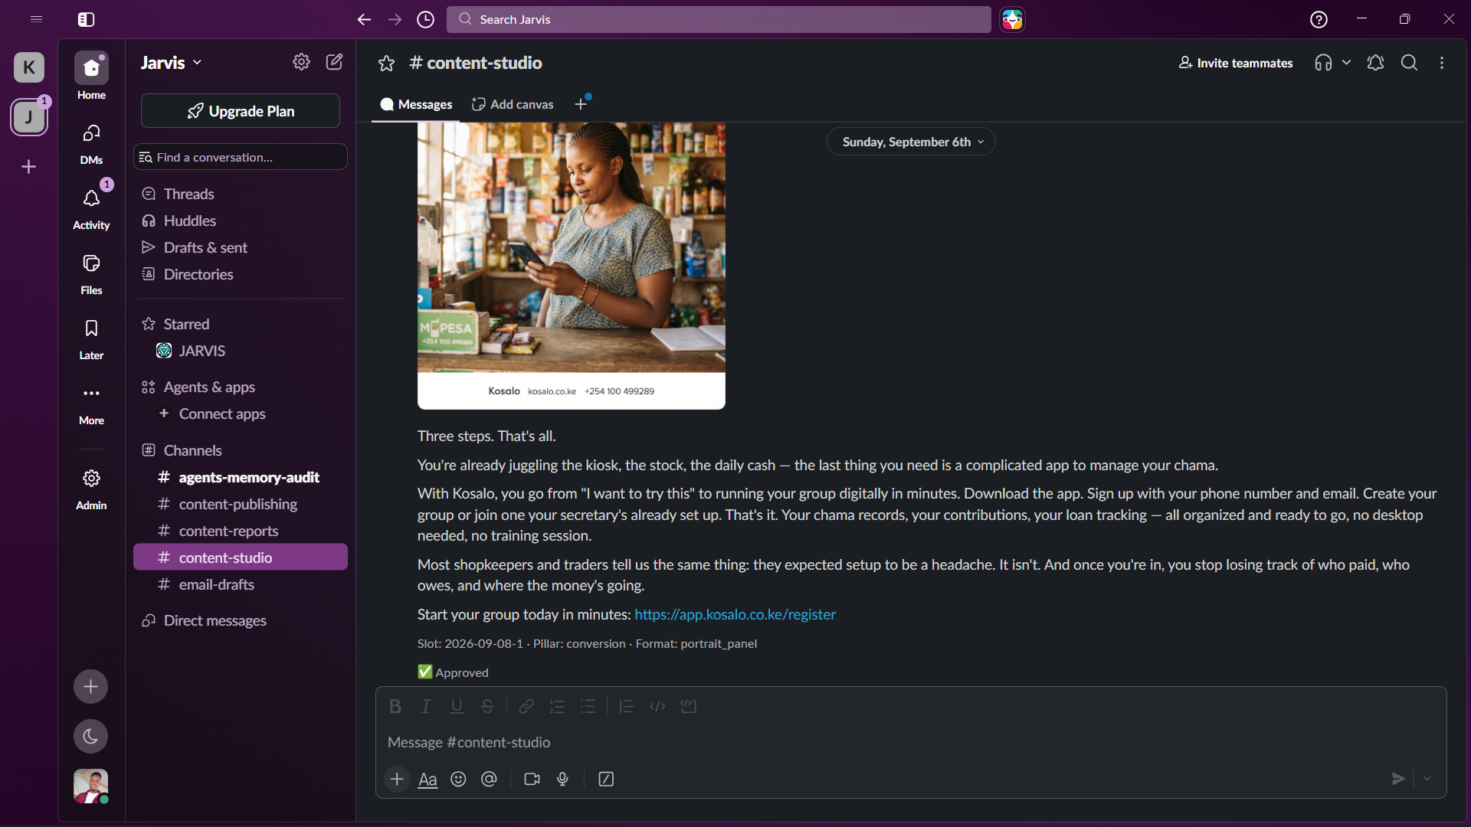1471x827 pixels.
Task: Toggle bulleted list formatting
Action: pos(588,706)
